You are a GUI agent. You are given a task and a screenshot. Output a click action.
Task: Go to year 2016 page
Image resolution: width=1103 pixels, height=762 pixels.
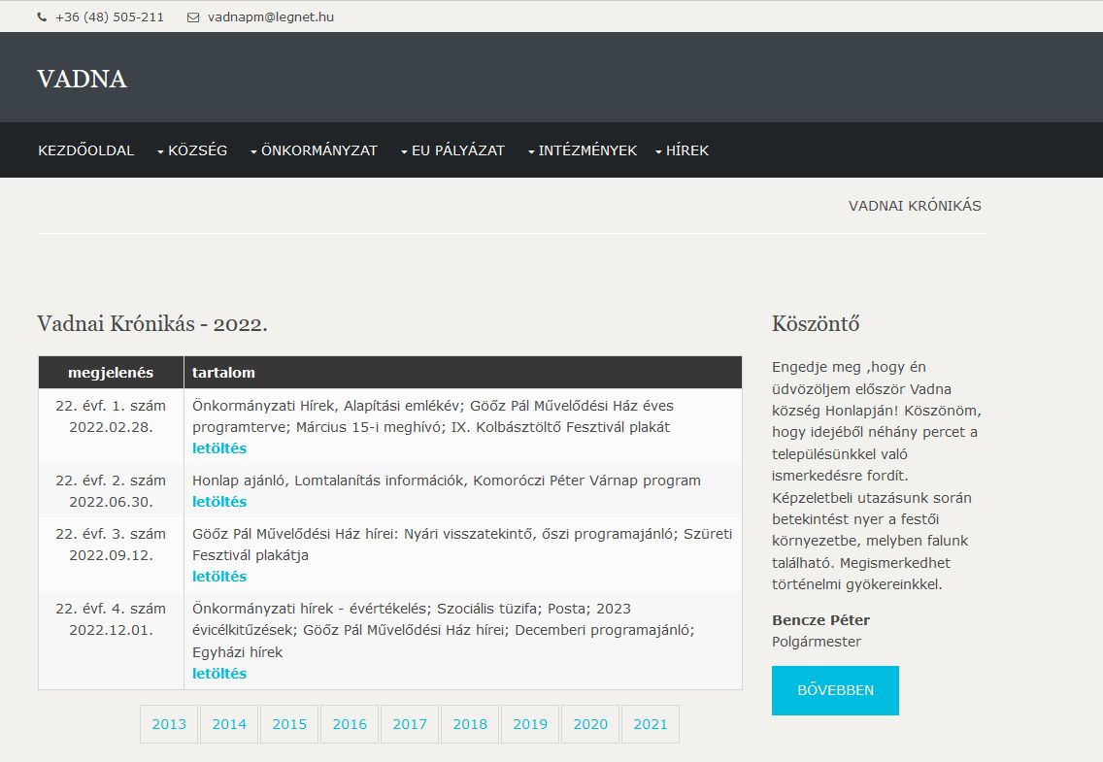click(x=350, y=724)
